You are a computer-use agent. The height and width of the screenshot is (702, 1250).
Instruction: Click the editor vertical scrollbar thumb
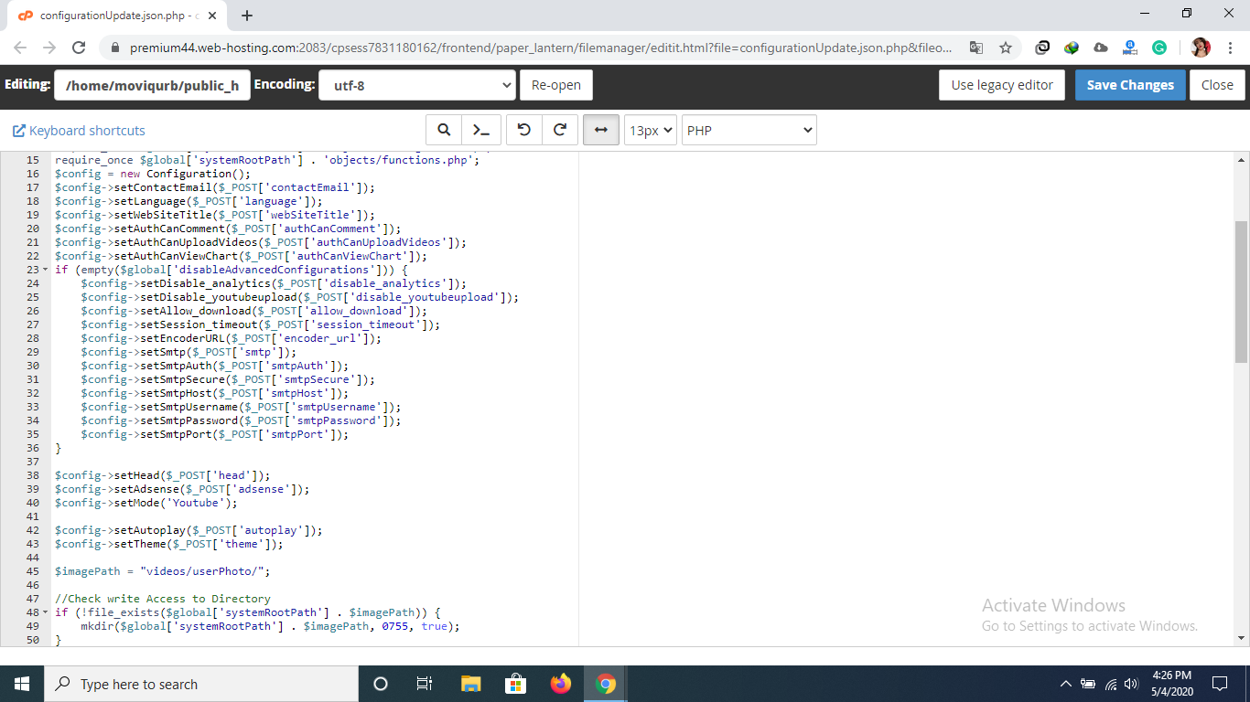(1241, 292)
